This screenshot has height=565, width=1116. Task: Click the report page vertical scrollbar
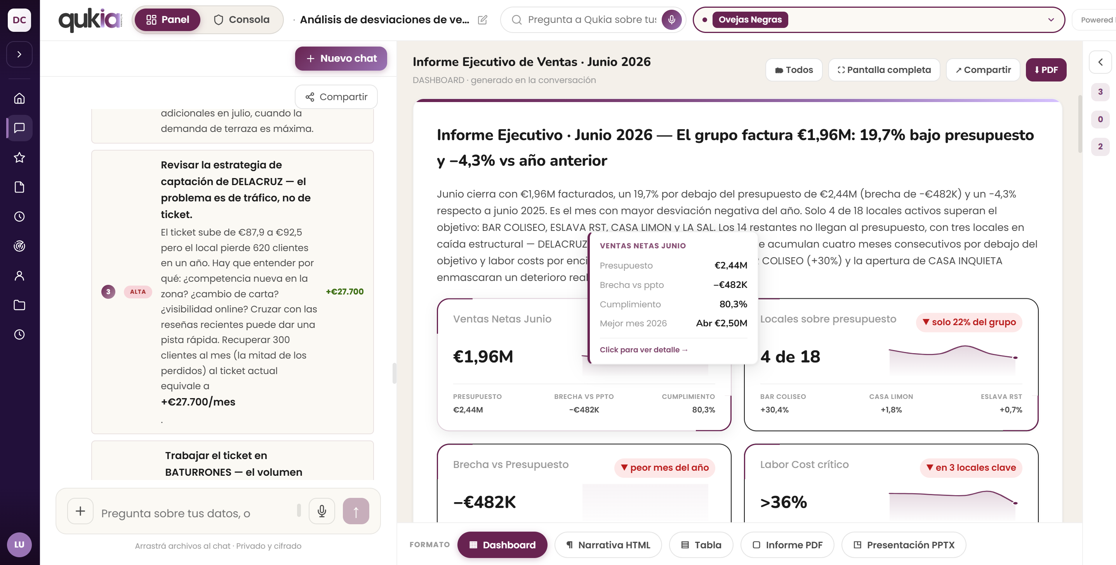tap(1080, 124)
